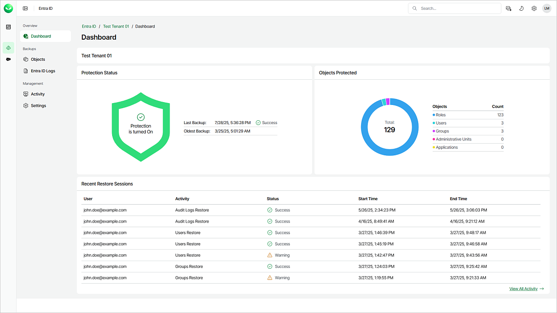Open the Activity page under Management
This screenshot has width=557, height=313.
tap(38, 94)
